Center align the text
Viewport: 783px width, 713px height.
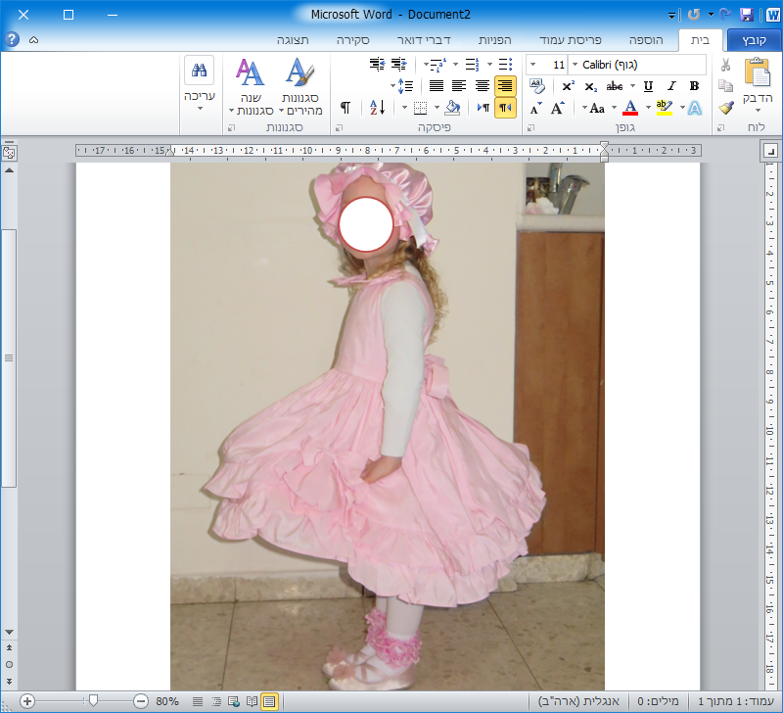(482, 86)
